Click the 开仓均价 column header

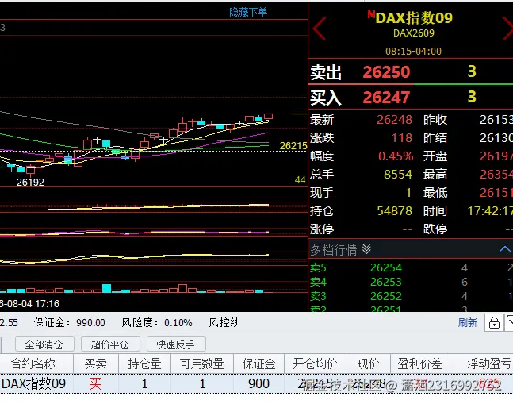click(x=315, y=364)
